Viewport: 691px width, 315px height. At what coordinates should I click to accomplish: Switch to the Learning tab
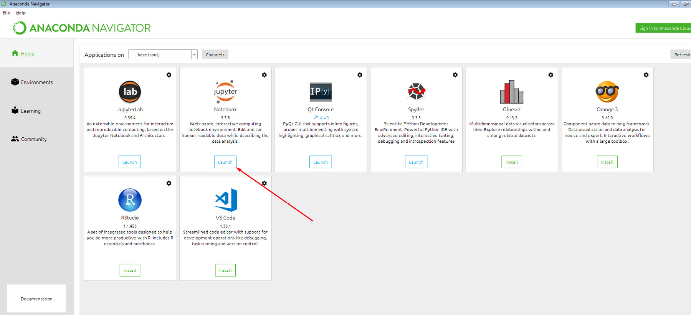[x=31, y=111]
